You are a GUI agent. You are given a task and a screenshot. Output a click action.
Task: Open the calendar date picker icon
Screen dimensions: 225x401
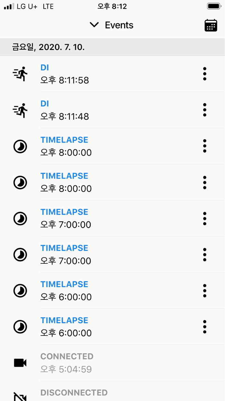[211, 25]
